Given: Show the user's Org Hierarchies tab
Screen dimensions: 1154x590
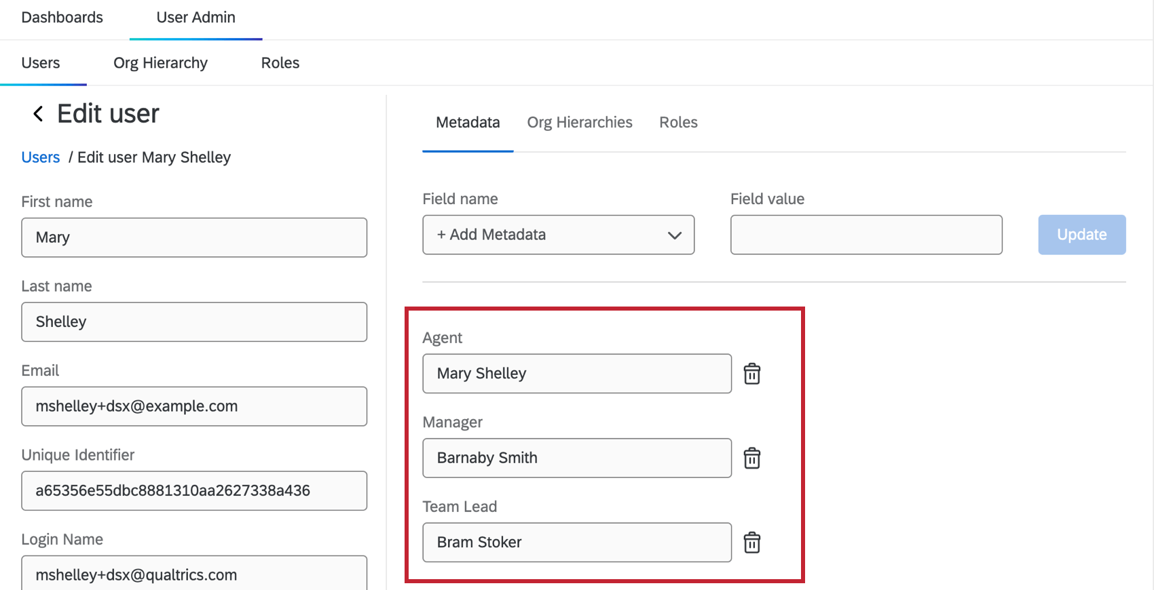Looking at the screenshot, I should 580,123.
